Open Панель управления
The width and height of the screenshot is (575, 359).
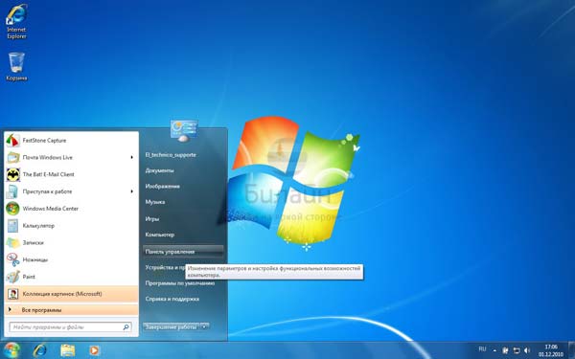click(x=183, y=252)
